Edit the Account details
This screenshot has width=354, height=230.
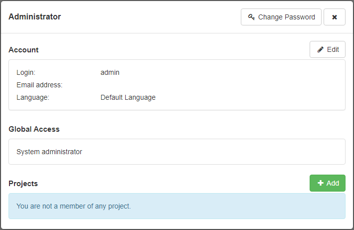(328, 49)
